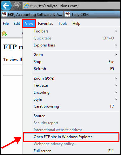Open the Tools menu

[x=63, y=24]
